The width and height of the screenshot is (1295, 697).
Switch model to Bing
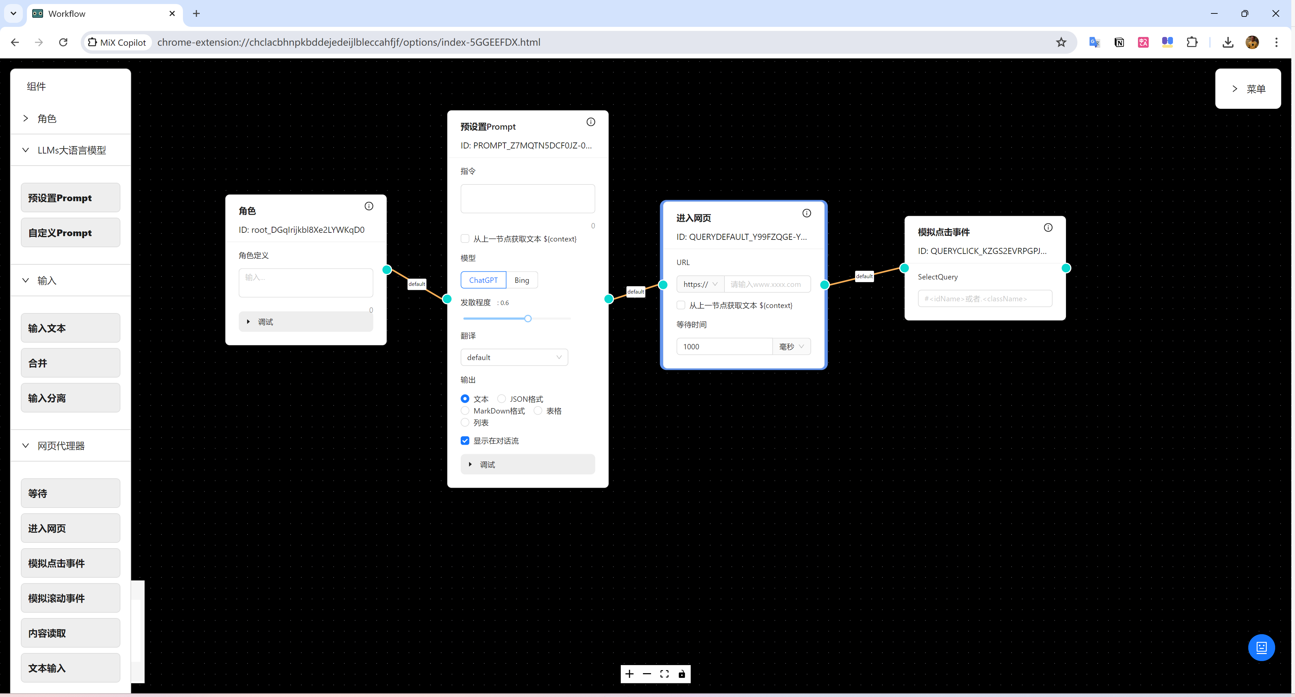(x=521, y=280)
